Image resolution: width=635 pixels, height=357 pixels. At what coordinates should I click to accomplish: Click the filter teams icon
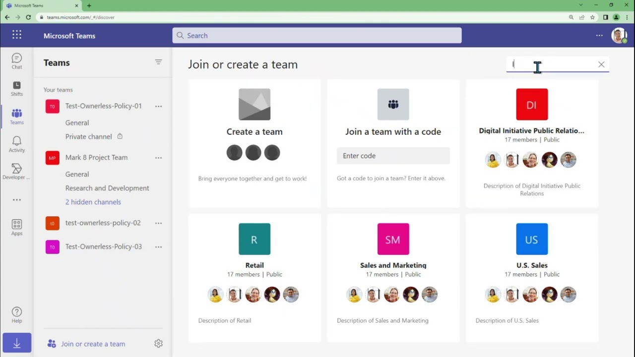tap(158, 62)
